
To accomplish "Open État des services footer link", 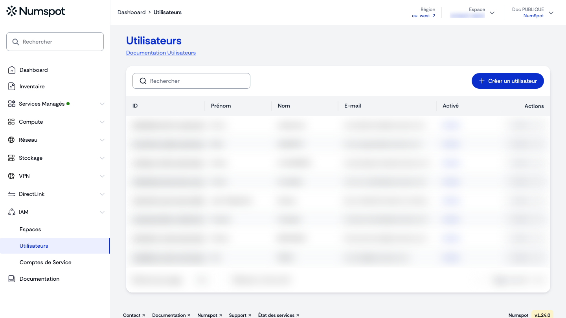I will [279, 315].
